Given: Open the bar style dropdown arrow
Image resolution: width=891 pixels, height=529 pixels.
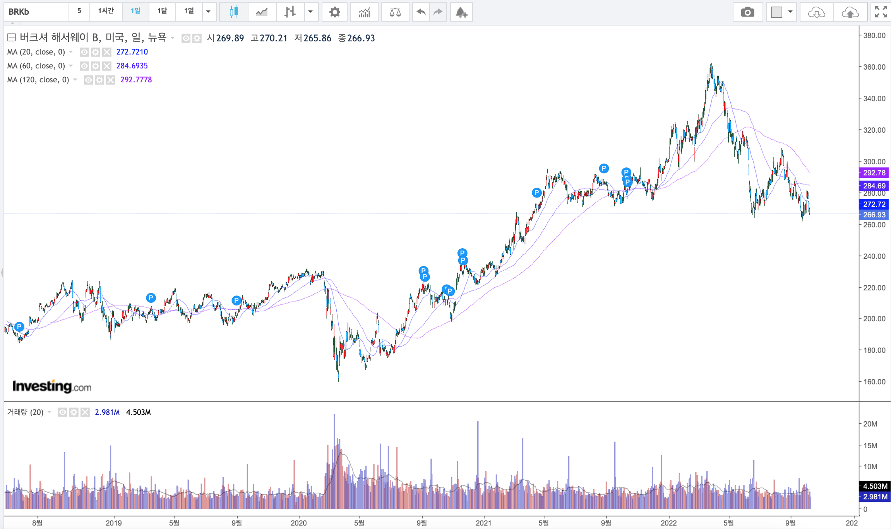Looking at the screenshot, I should (x=310, y=12).
